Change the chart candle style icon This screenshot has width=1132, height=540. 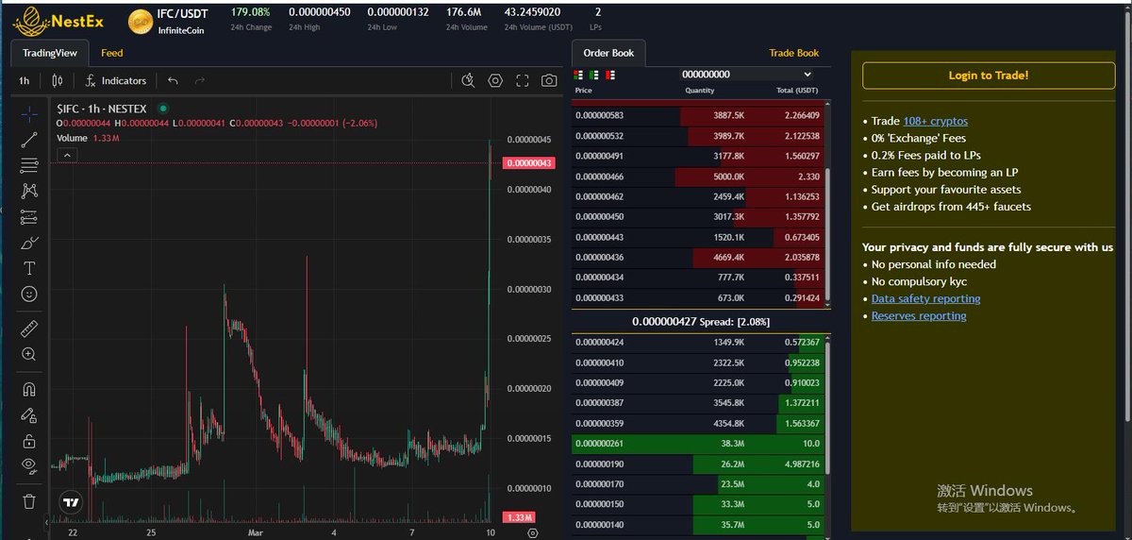click(x=58, y=81)
